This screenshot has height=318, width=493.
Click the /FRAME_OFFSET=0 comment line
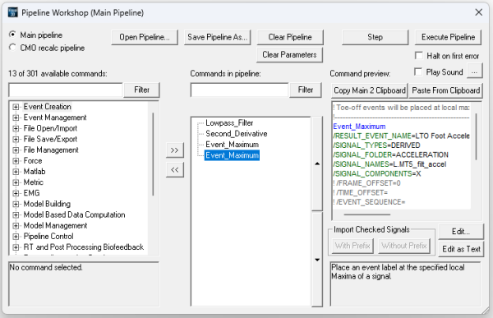(x=366, y=183)
